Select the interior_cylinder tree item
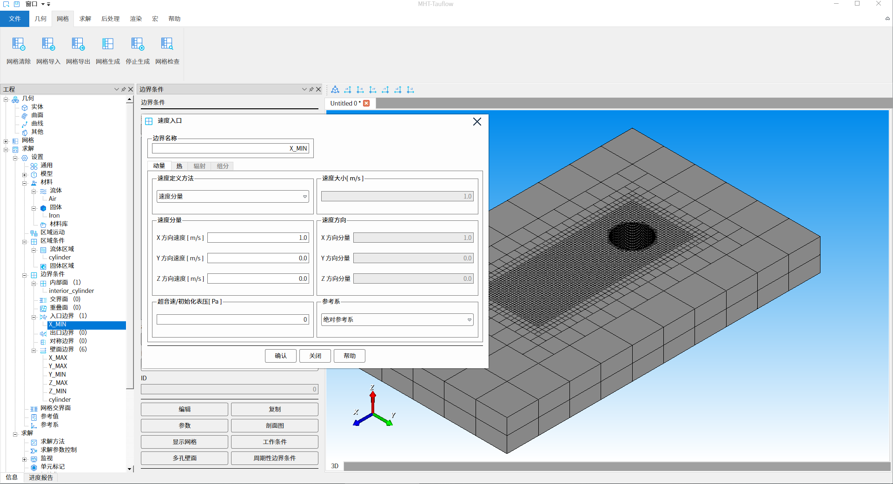Viewport: 893px width, 484px height. tap(71, 291)
